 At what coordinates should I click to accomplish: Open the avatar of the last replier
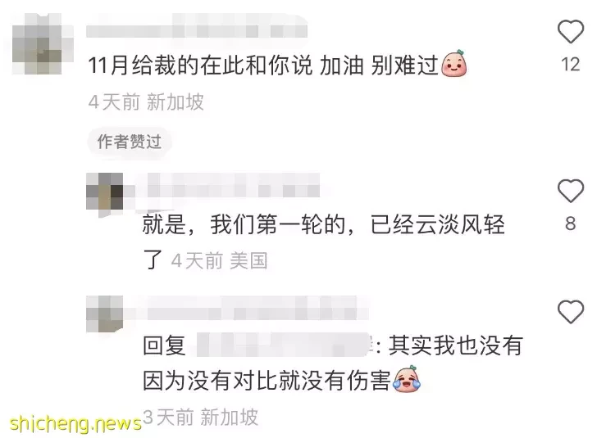[104, 314]
